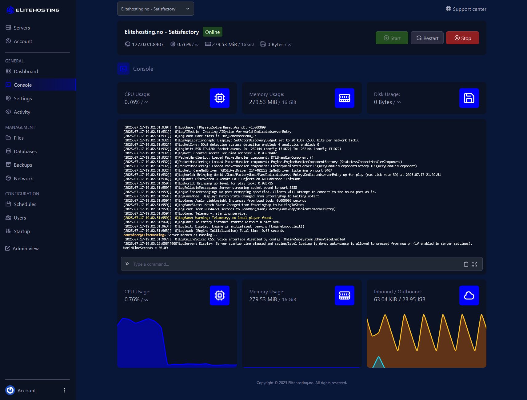This screenshot has height=400, width=527.
Task: Click the Inbound / Outbound cloud icon
Action: (469, 295)
